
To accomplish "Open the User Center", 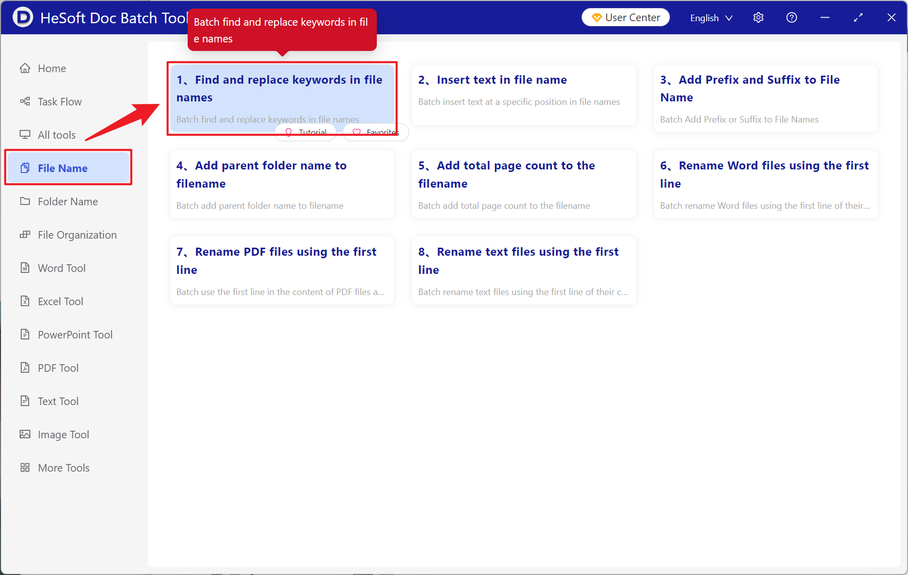I will [626, 17].
